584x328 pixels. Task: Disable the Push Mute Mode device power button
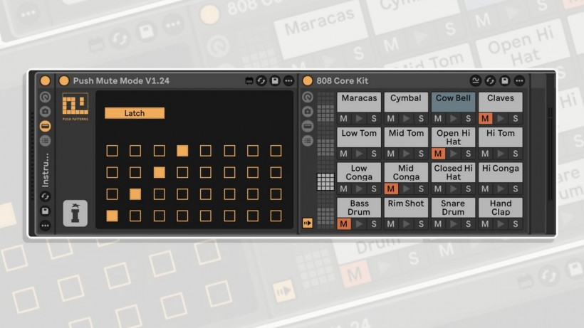click(x=64, y=80)
